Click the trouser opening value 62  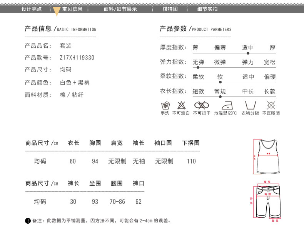point(139,201)
